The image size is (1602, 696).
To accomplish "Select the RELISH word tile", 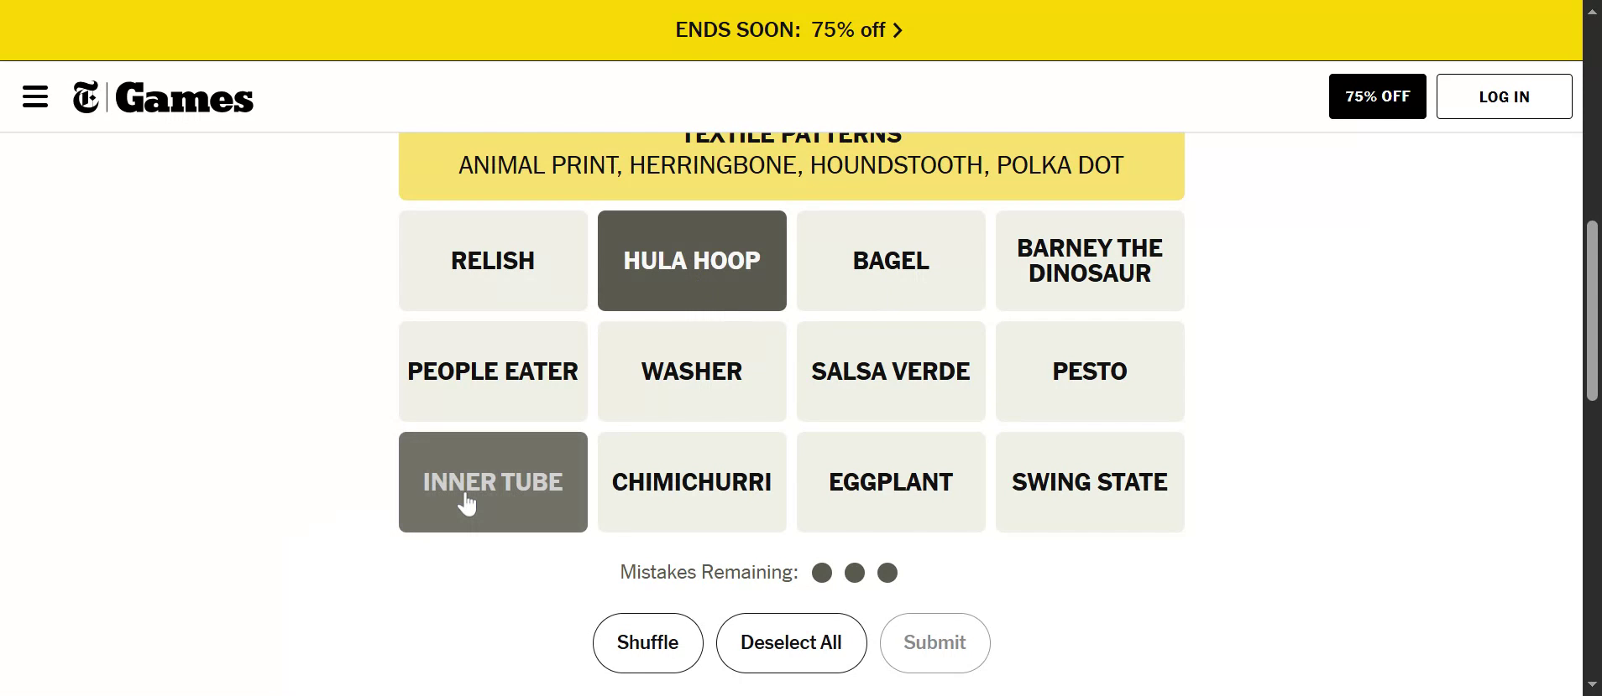I will click(x=493, y=261).
